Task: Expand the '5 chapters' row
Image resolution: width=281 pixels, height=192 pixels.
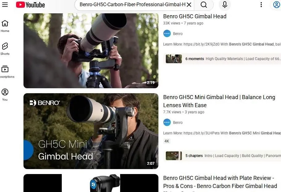Action: tap(222, 156)
